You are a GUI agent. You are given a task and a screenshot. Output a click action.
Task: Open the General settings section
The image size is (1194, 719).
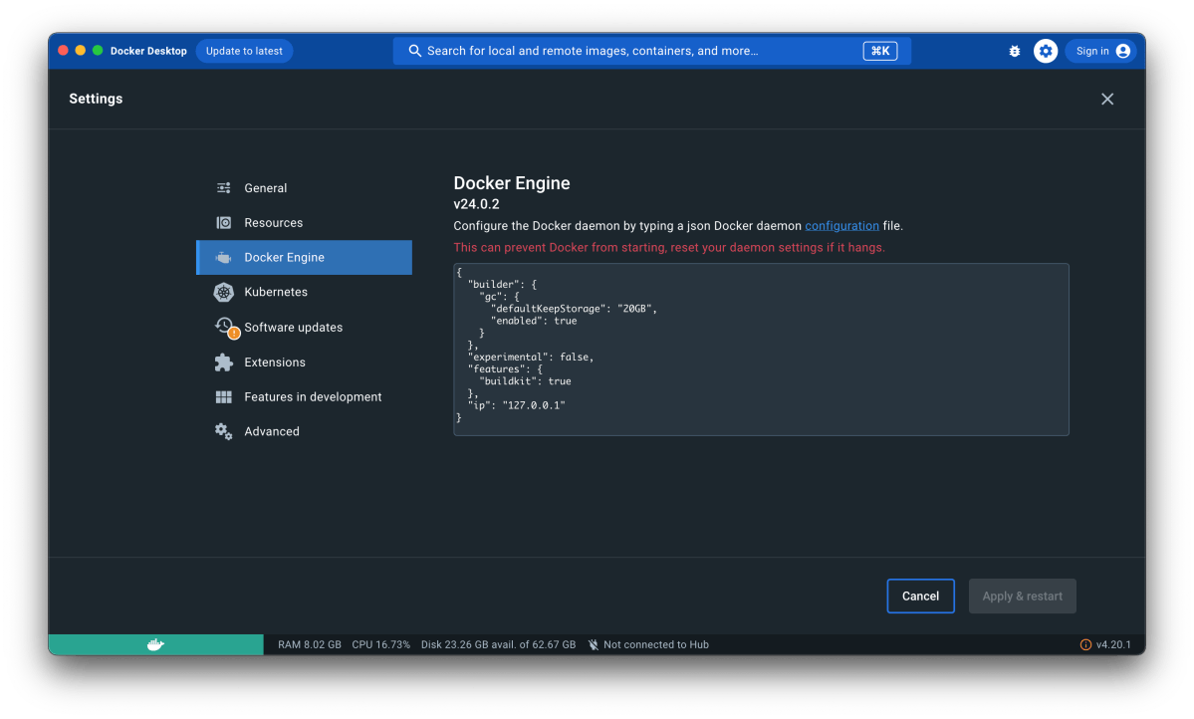coord(304,188)
